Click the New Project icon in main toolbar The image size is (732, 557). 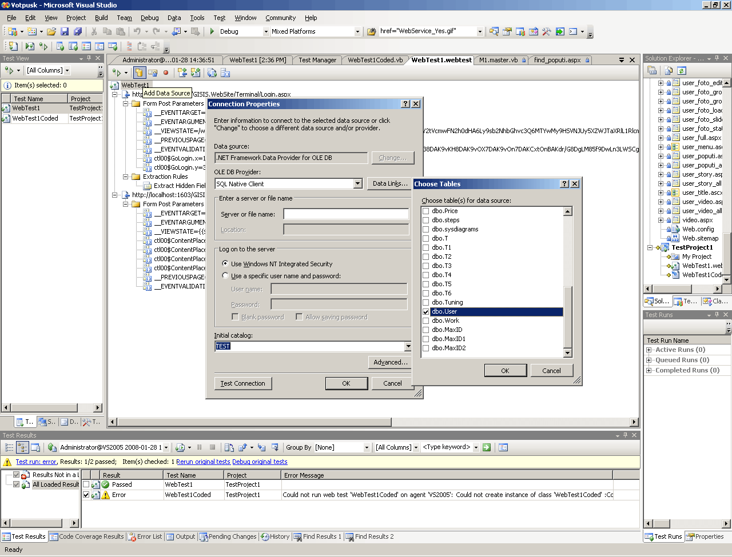[x=12, y=31]
